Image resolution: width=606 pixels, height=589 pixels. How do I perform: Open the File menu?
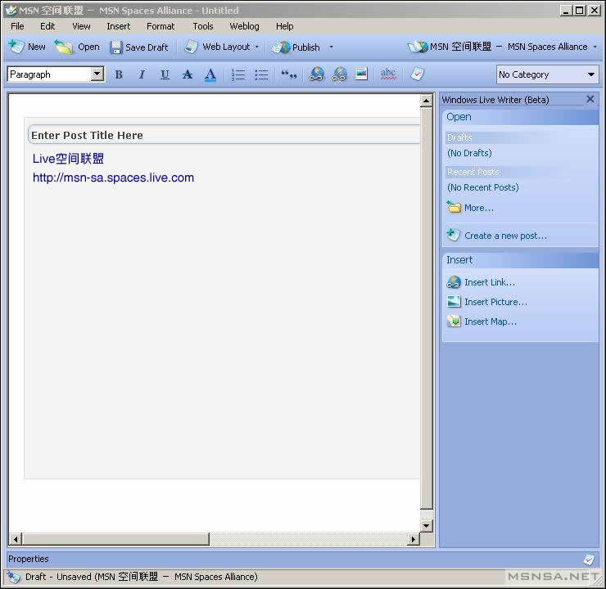click(x=17, y=26)
